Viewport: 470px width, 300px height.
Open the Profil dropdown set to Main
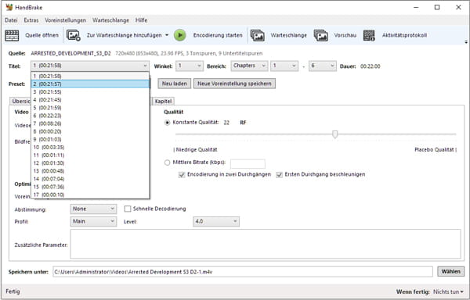[x=93, y=221]
